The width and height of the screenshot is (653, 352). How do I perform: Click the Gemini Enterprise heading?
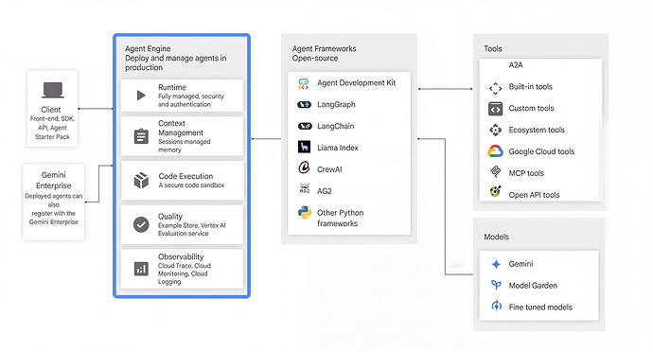click(x=53, y=181)
